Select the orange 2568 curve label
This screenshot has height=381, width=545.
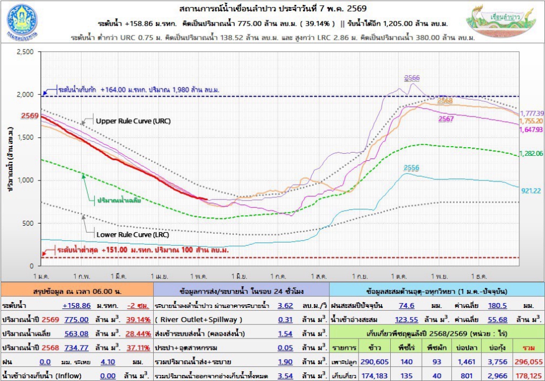445,100
